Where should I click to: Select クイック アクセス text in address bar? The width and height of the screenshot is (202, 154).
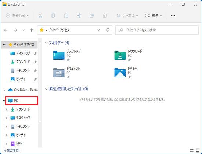(59, 30)
